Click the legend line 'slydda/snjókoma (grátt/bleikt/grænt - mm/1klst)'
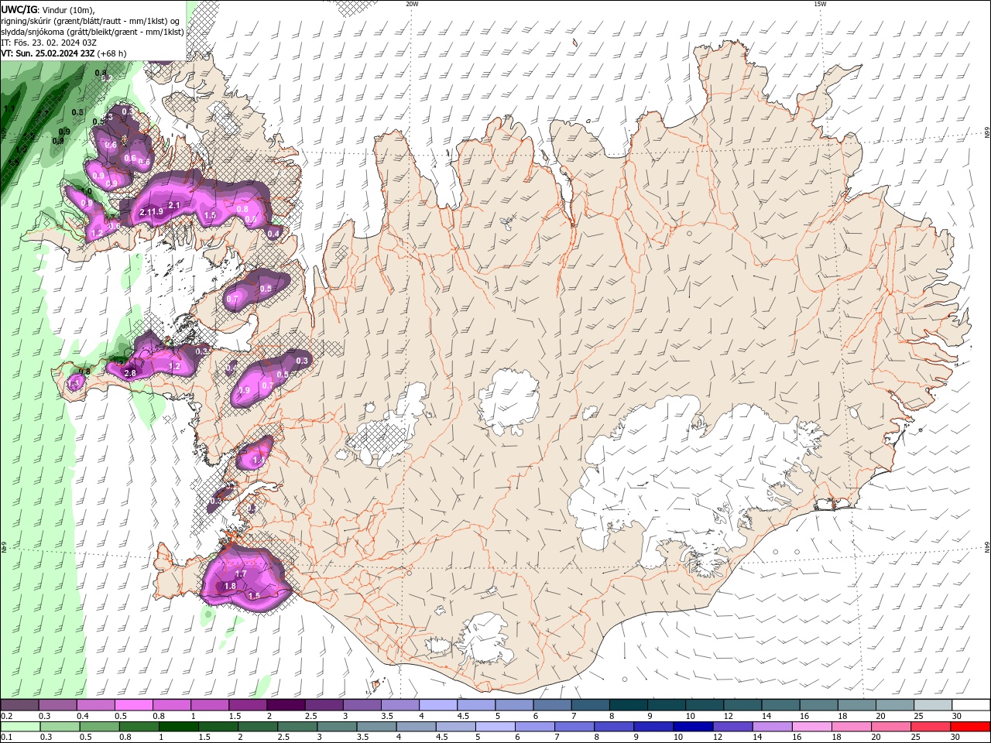This screenshot has height=743, width=991. point(92,32)
